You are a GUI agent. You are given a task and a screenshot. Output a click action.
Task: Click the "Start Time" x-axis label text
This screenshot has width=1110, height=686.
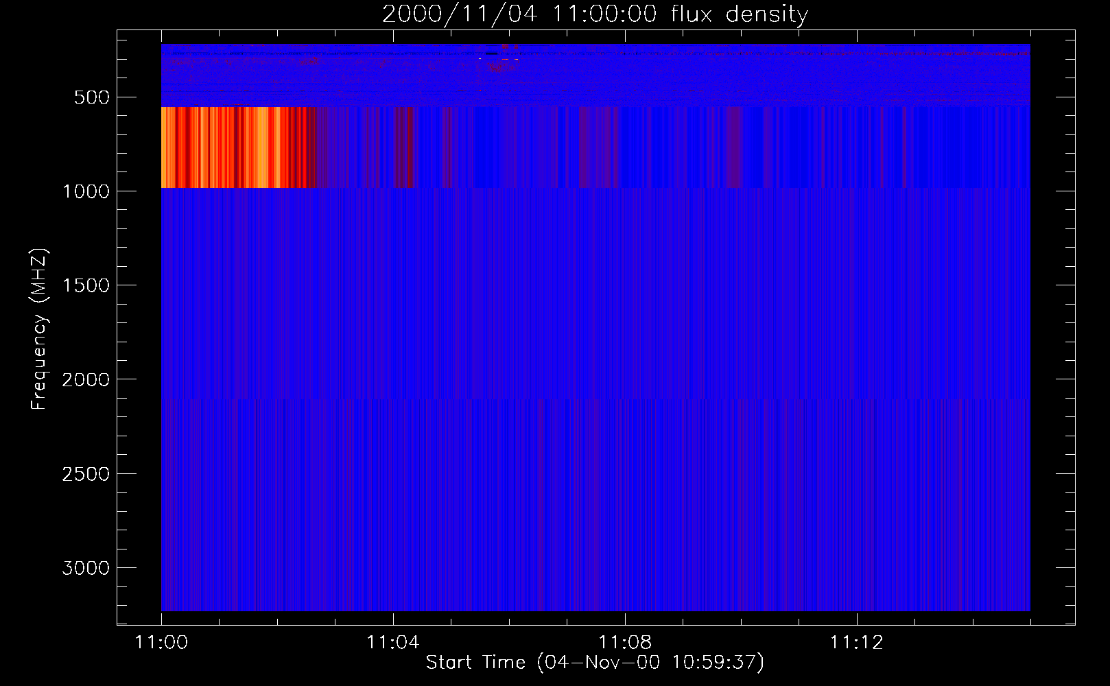(475, 662)
